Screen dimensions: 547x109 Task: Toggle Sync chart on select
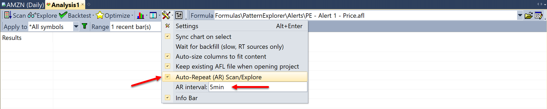203,37
